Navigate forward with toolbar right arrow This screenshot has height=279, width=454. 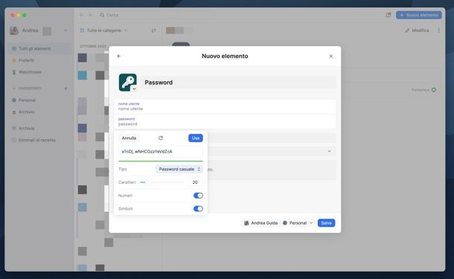tap(90, 15)
